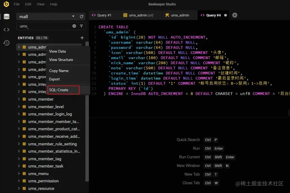Click the table icon of ums_resource

(x=24, y=189)
